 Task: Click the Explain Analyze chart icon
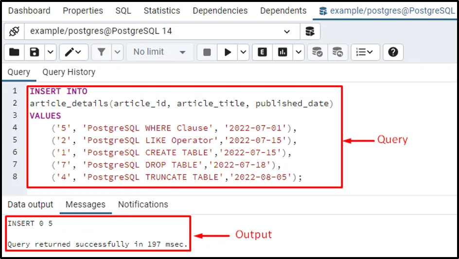(282, 52)
